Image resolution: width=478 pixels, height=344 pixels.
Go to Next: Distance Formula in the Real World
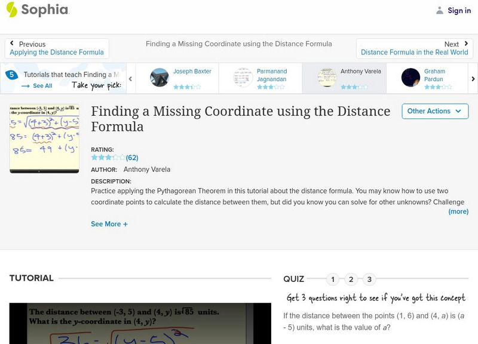[415, 48]
